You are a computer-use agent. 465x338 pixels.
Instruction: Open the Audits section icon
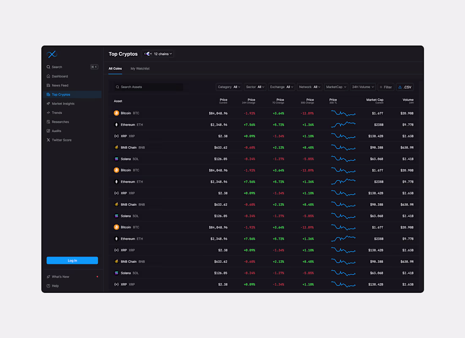[48, 131]
